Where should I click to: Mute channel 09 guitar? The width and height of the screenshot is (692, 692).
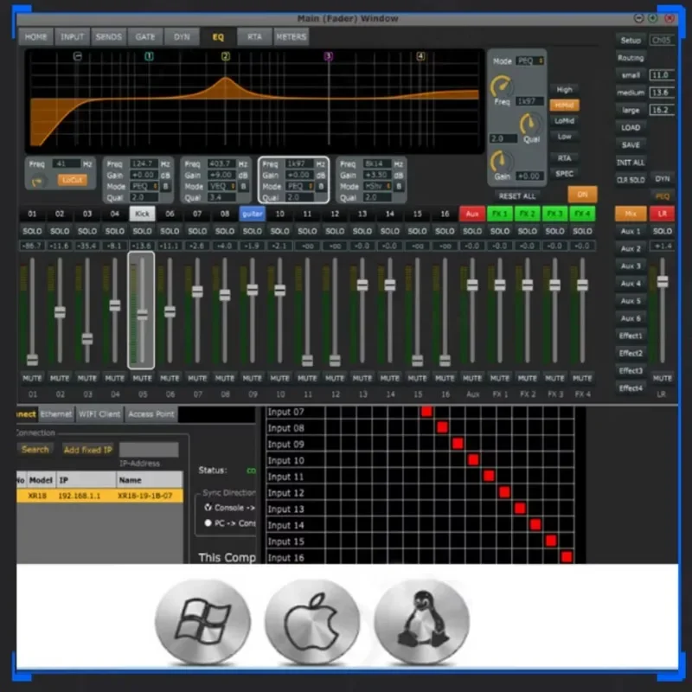252,378
